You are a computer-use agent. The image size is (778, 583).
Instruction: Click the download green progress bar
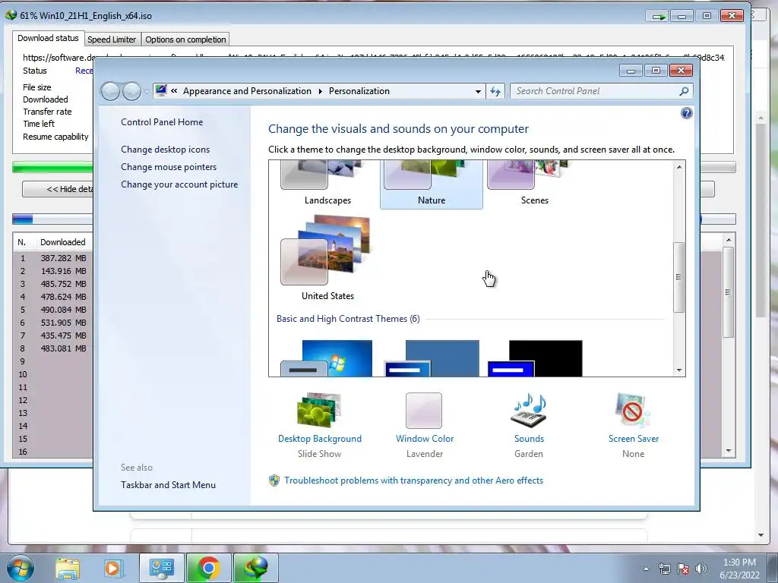click(52, 167)
